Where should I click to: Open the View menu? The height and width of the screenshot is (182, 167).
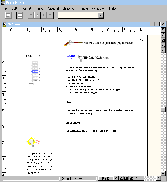[39, 8]
